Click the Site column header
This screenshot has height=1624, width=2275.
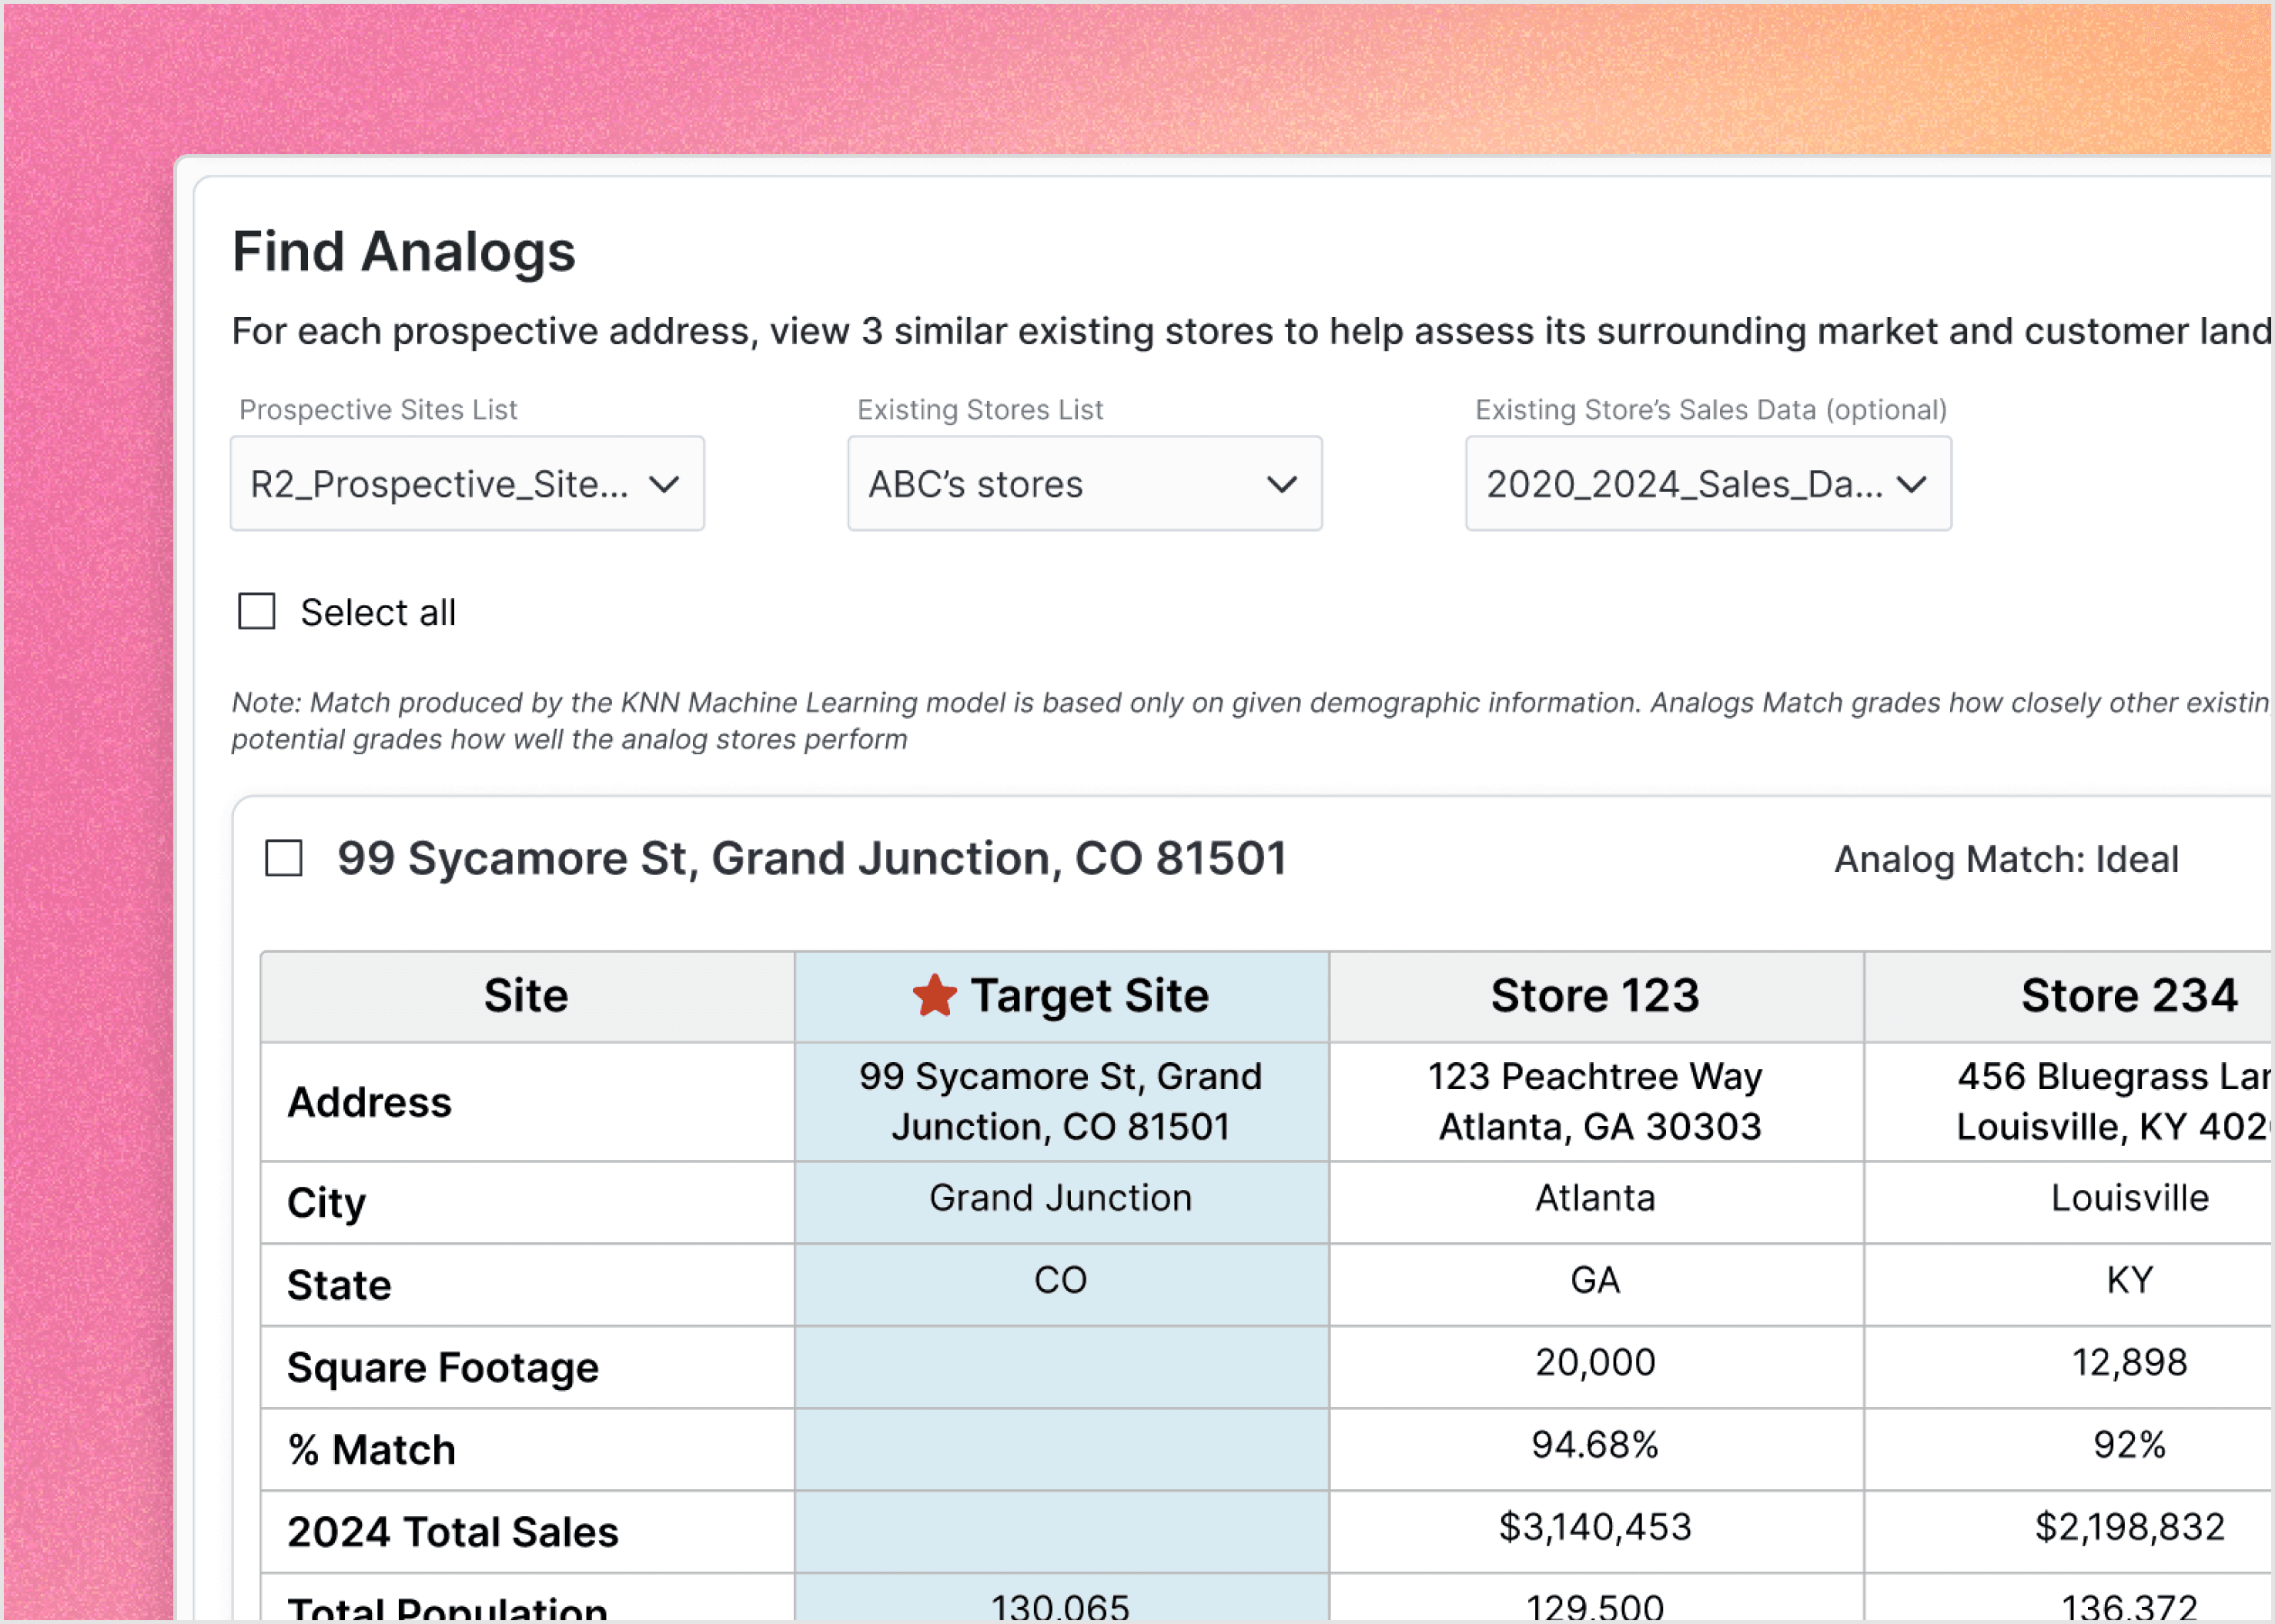pyautogui.click(x=526, y=996)
